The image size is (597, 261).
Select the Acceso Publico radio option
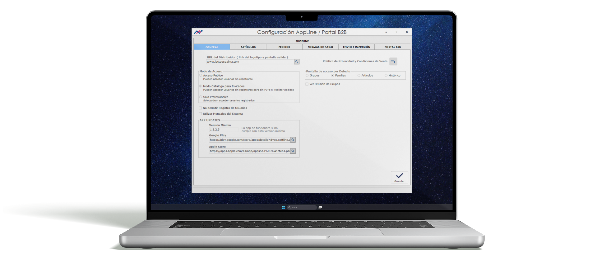[x=201, y=75]
